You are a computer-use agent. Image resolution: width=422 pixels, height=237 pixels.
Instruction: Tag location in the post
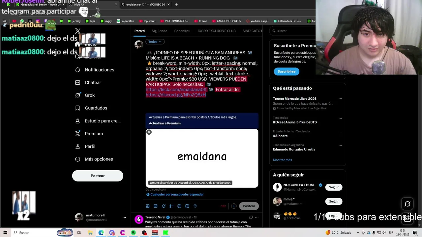[195, 206]
